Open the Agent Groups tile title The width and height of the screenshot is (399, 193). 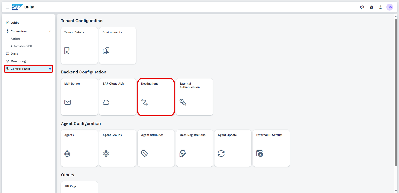click(x=112, y=135)
